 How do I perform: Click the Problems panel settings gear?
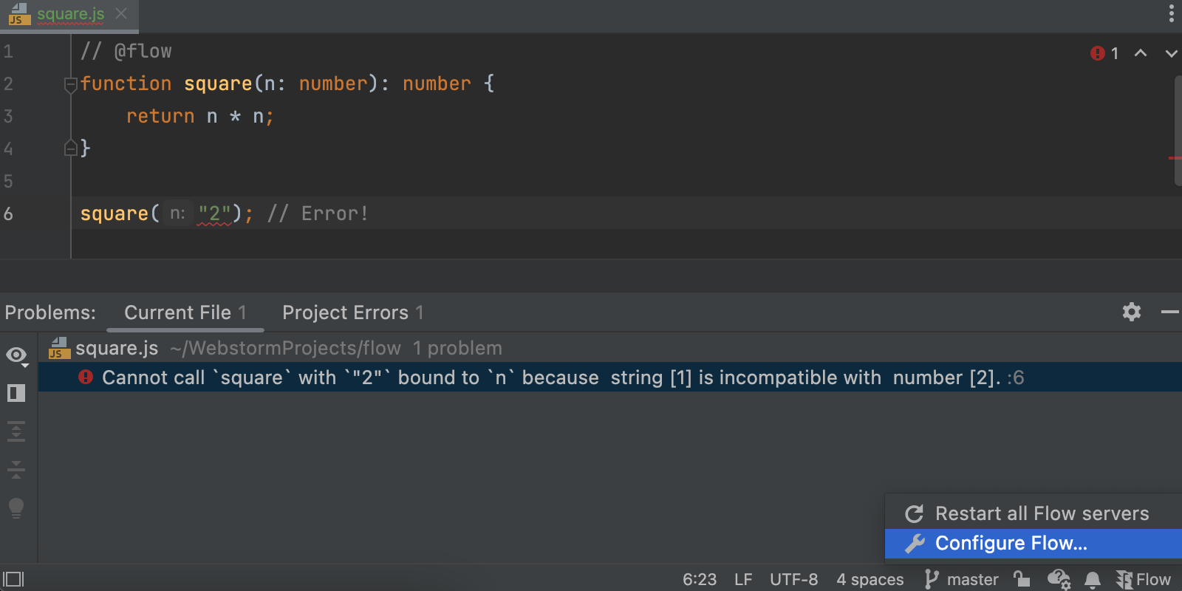1131,312
